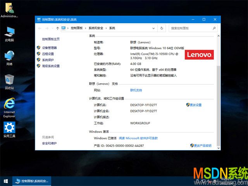Click the vertical scrollbar thumb

pyautogui.click(x=219, y=105)
